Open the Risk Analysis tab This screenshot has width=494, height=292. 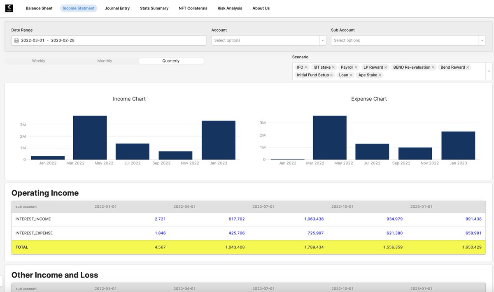230,8
